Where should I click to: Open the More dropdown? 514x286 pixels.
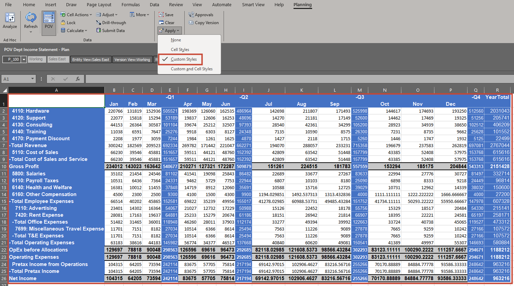140,14
